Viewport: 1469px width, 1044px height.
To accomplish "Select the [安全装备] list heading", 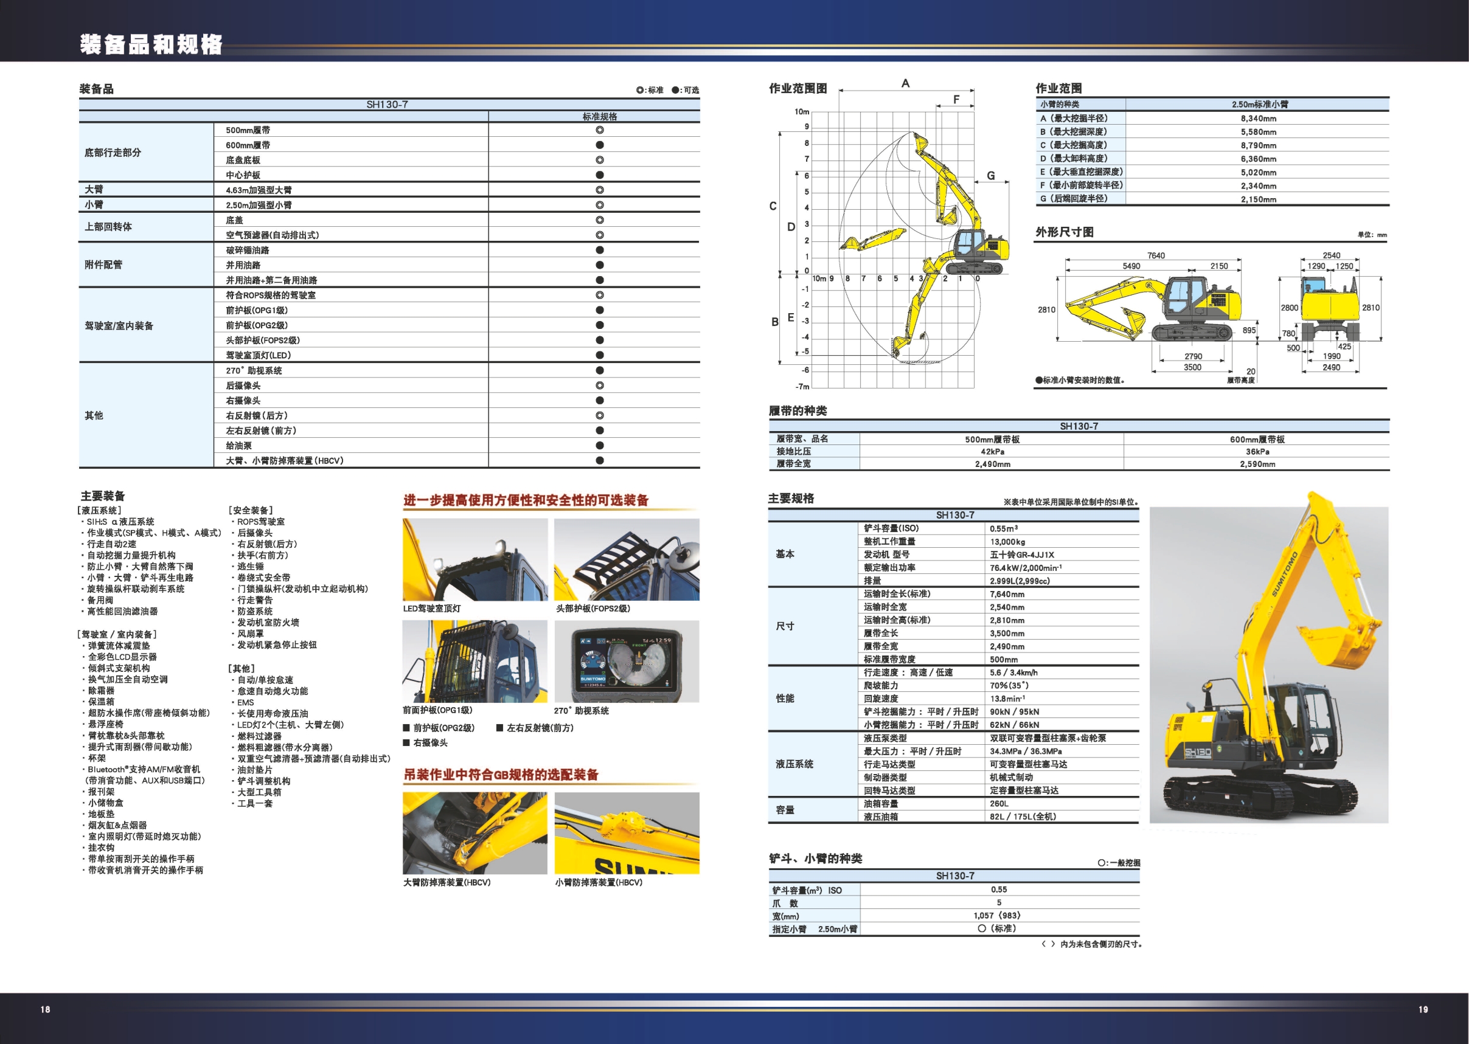I will pos(251,510).
